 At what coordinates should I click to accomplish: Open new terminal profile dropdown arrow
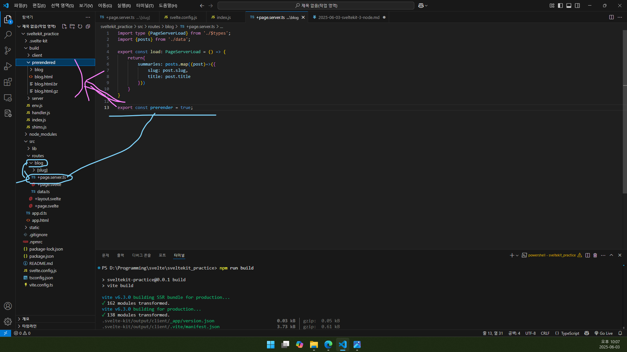click(x=517, y=255)
